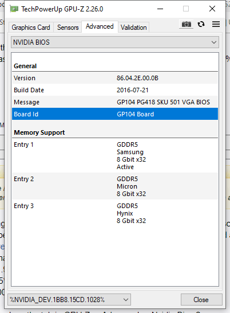Click the Micron memory vendor text

(x=127, y=186)
